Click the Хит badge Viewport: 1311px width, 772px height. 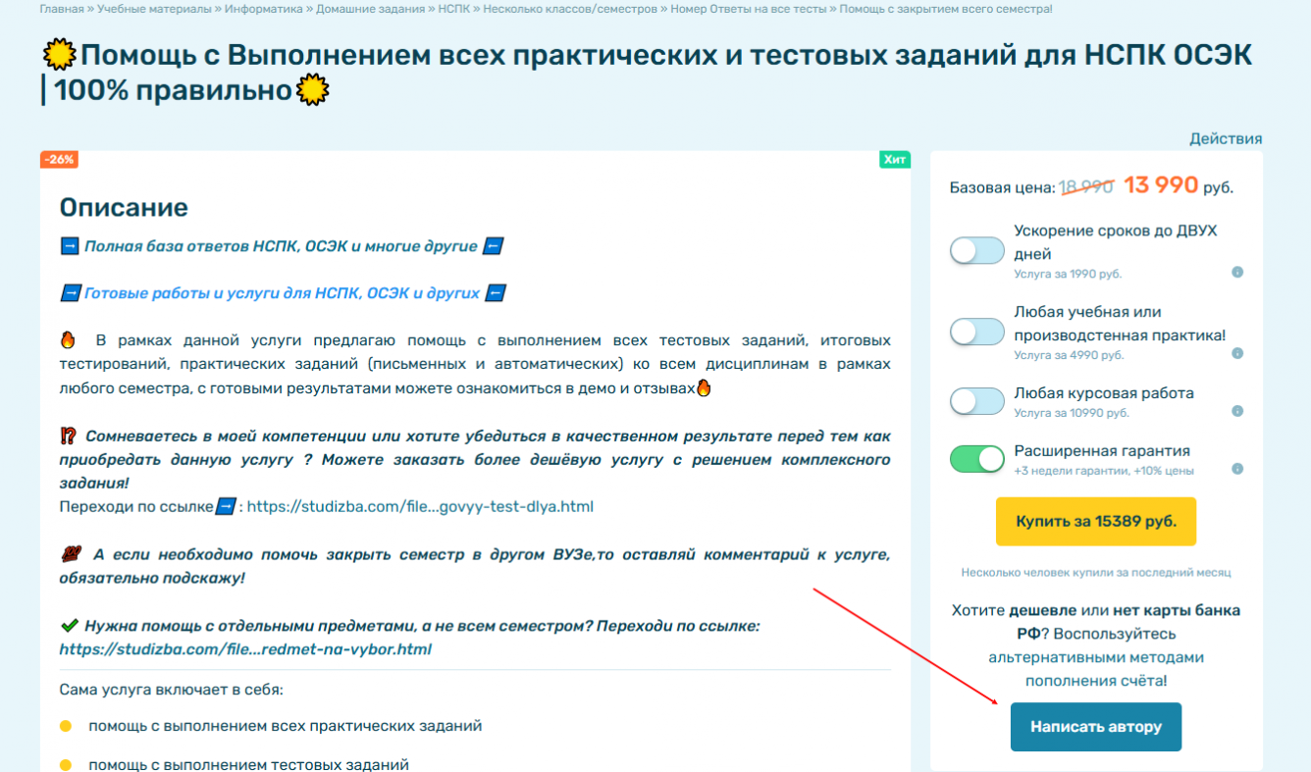895,160
